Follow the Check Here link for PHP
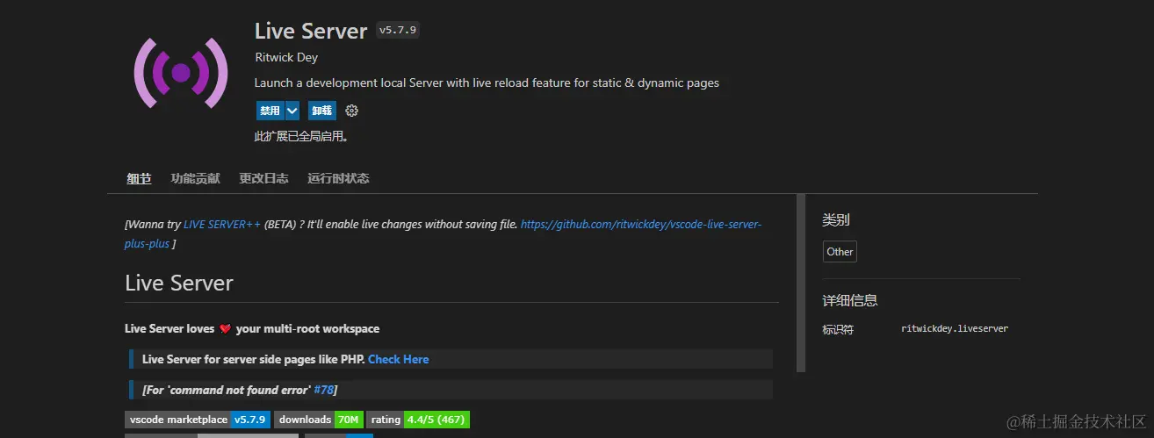Viewport: 1154px width, 438px height. tap(399, 359)
